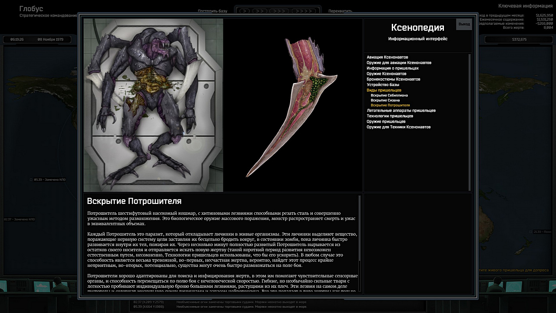Set game speed to quadruple arrow
Viewport: 556px width, 313px height.
coord(304,11)
